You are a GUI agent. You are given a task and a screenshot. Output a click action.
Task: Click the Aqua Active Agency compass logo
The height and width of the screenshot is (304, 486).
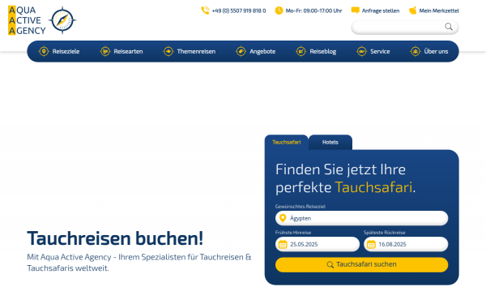click(62, 20)
